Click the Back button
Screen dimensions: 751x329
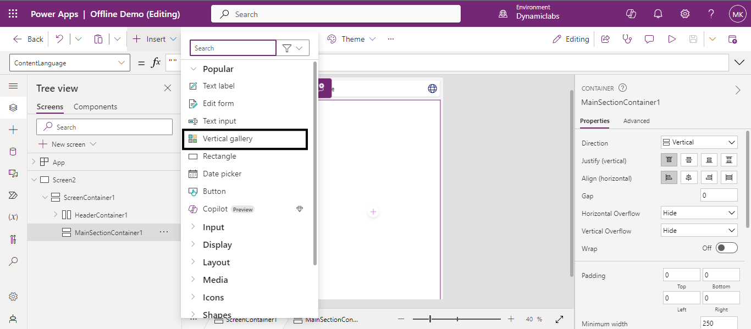click(x=29, y=39)
